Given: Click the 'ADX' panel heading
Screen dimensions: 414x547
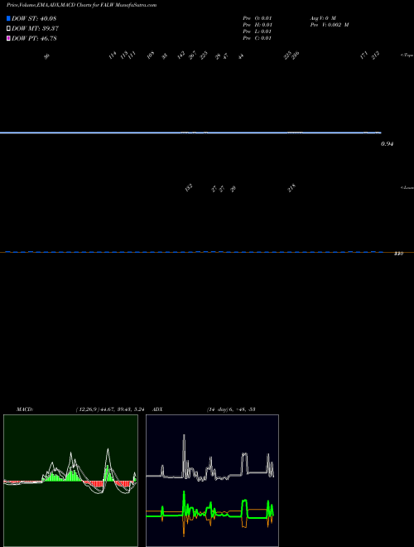Looking at the screenshot, I should pos(157,409).
